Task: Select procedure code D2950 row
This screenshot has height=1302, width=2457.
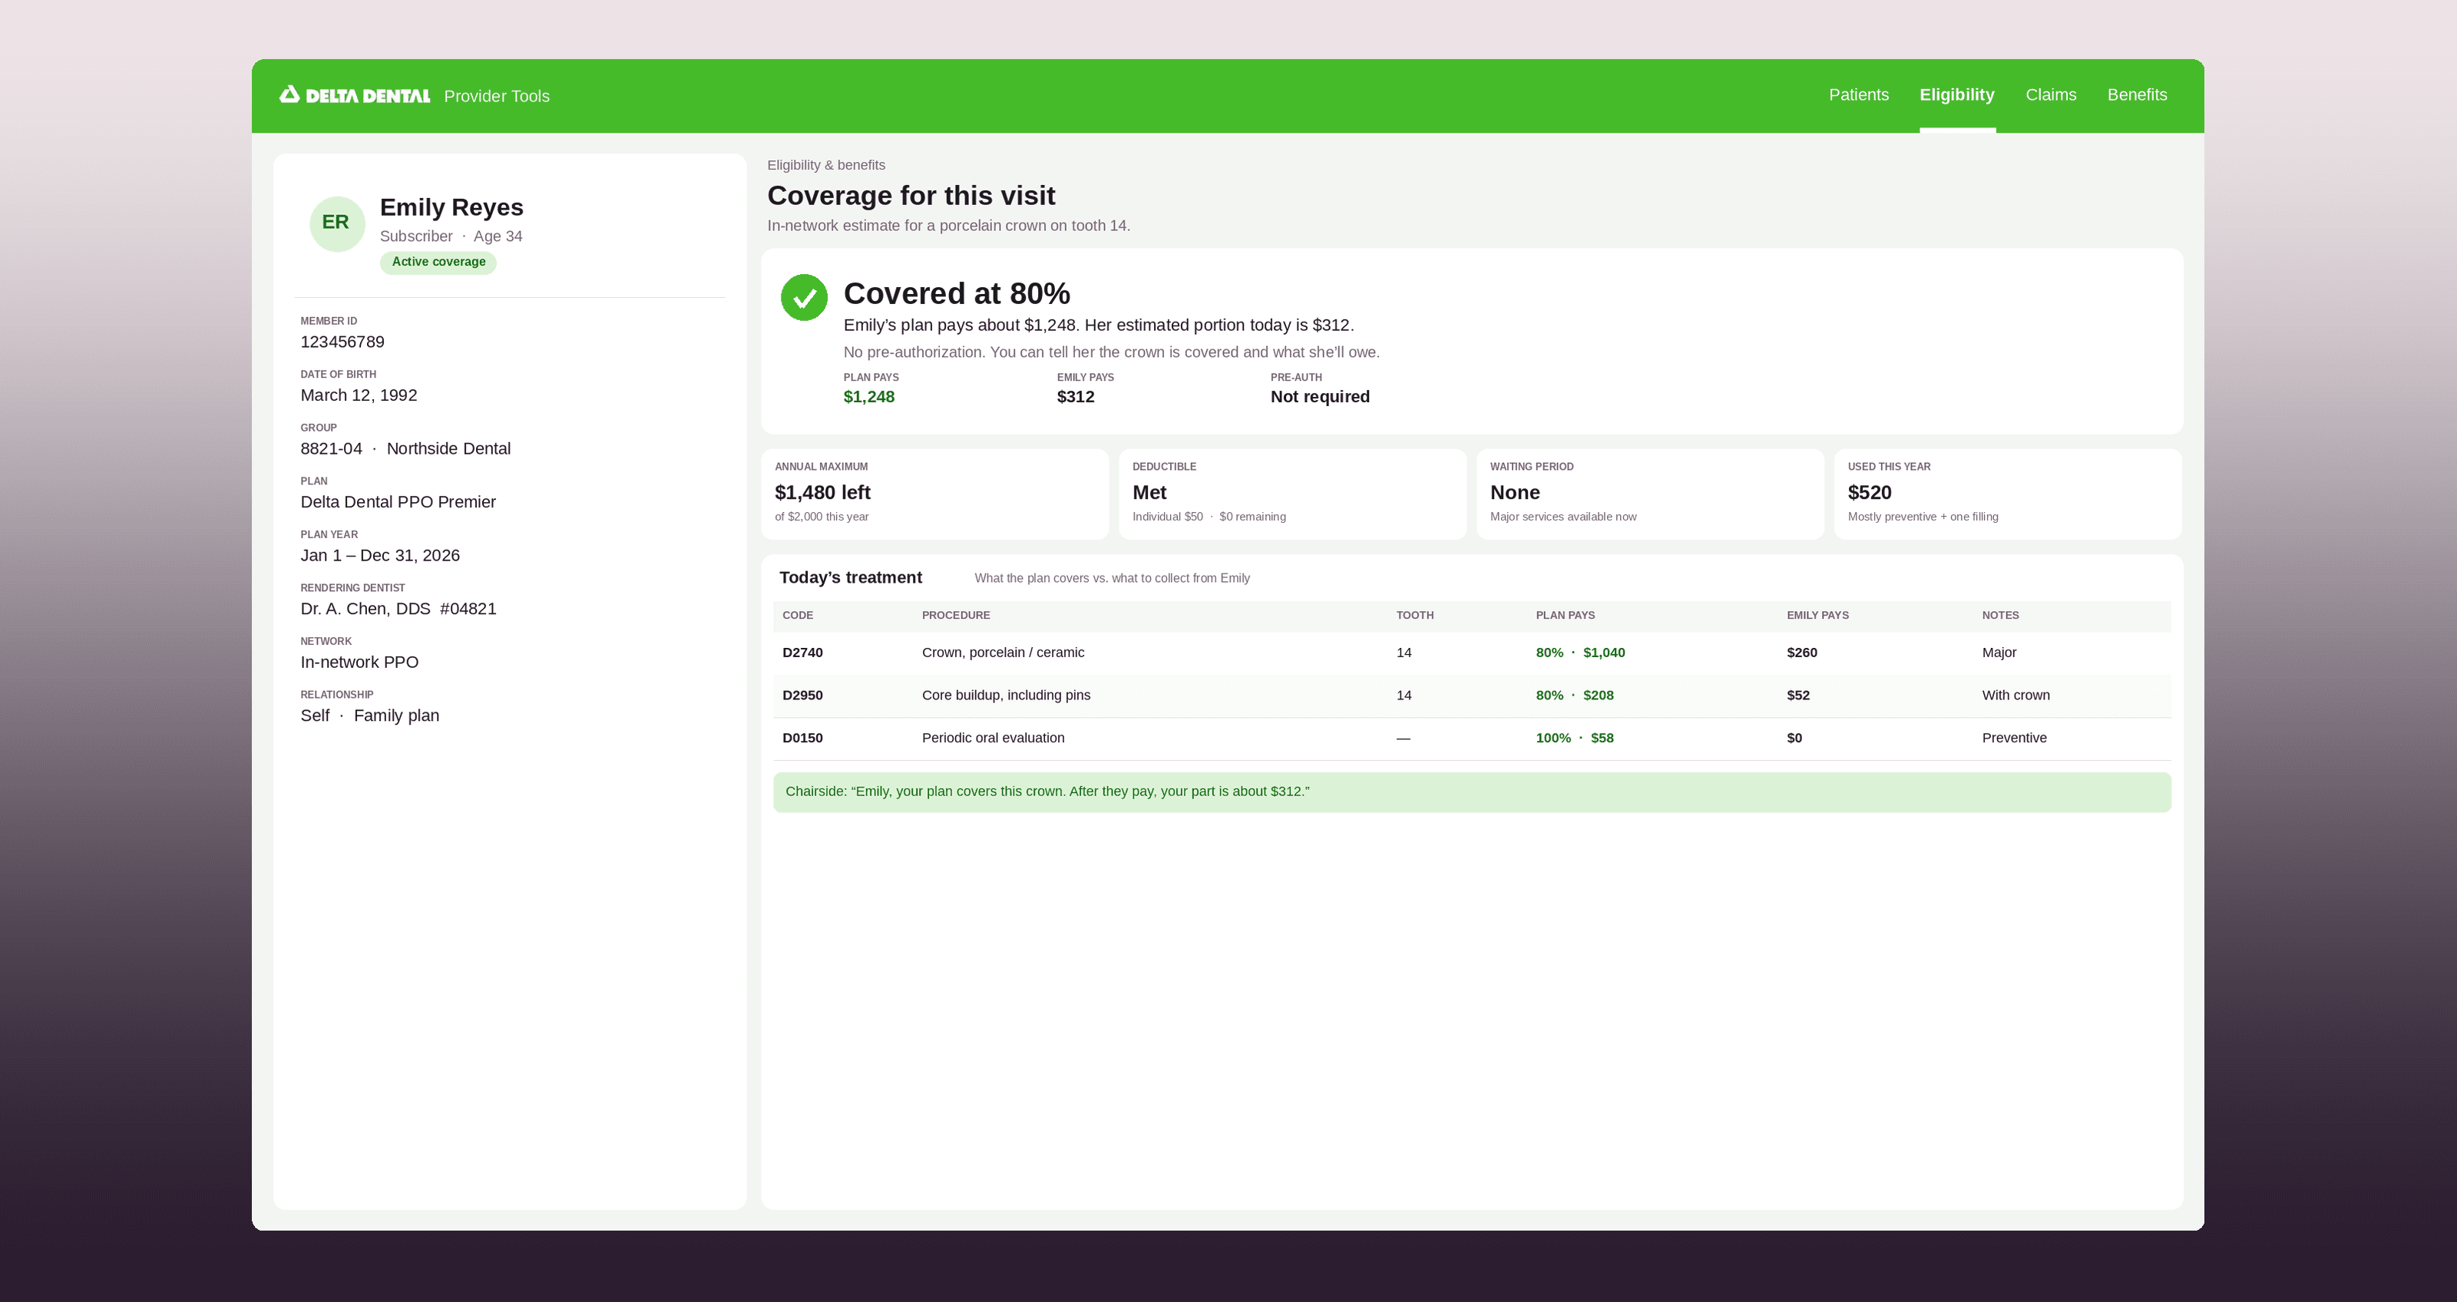Action: [1472, 696]
